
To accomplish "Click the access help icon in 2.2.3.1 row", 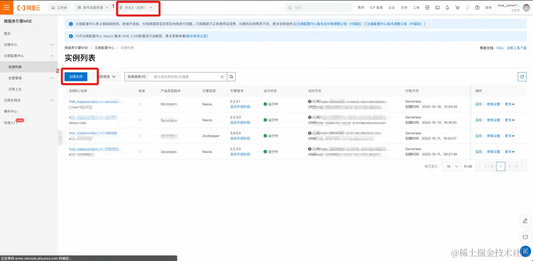I will 309,102.
